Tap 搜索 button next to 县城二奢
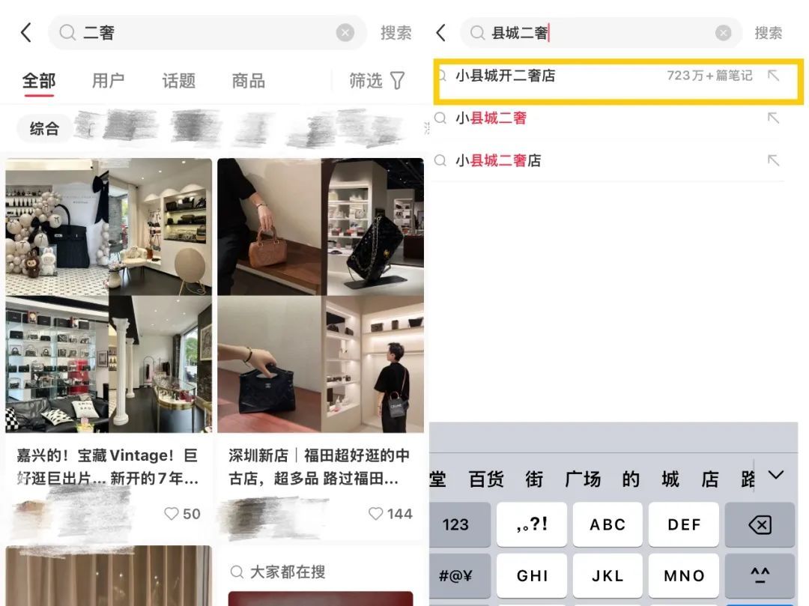This screenshot has width=809, height=606. 769,33
